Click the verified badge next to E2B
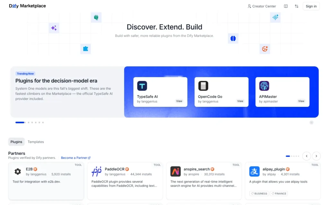The image size is (329, 205). (x=35, y=169)
